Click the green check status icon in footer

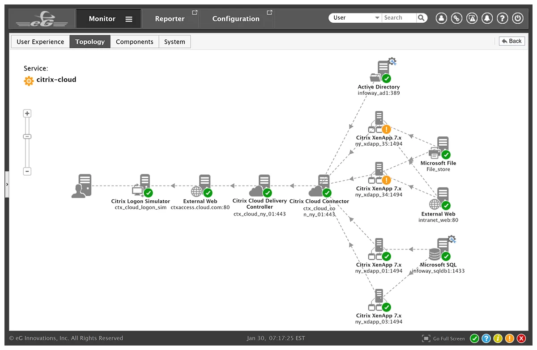pyautogui.click(x=475, y=338)
